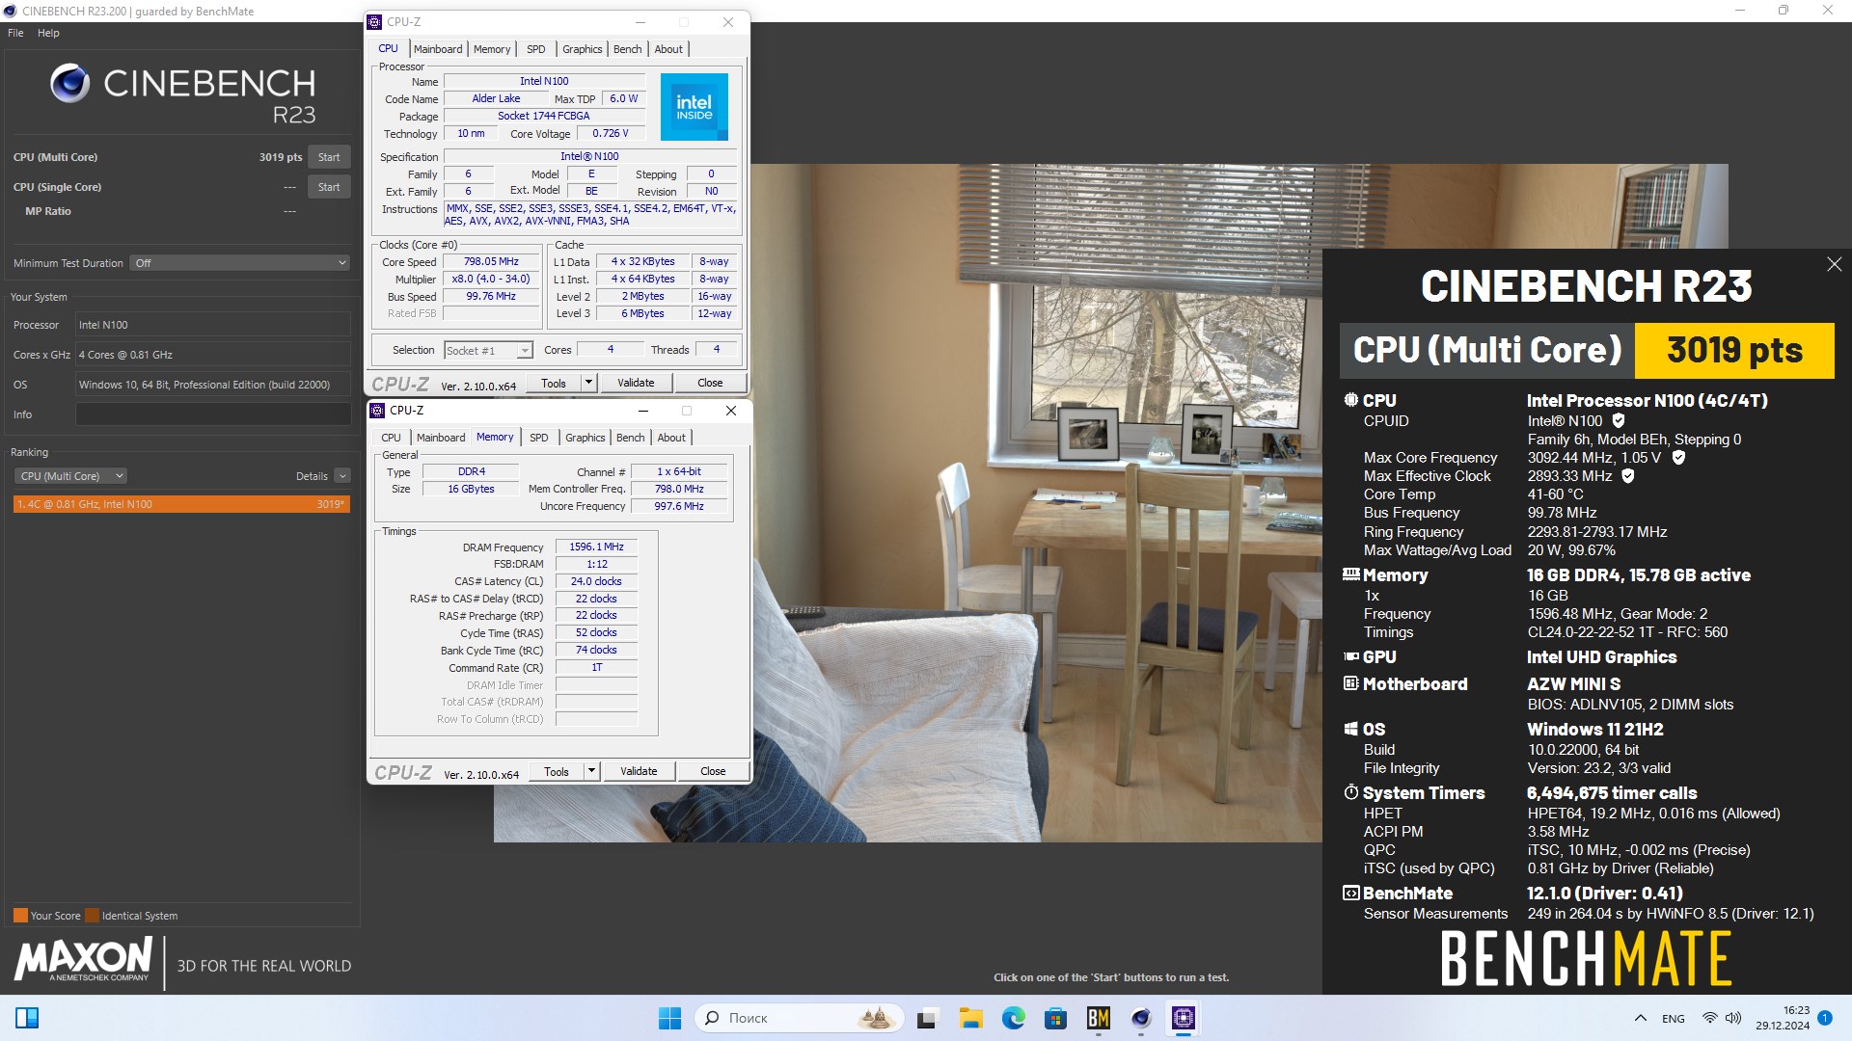Click verified shield beside Max Core Frequency value
1852x1041 pixels.
(1678, 457)
